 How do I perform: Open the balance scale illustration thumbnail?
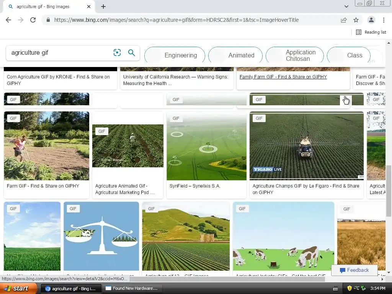click(x=101, y=236)
